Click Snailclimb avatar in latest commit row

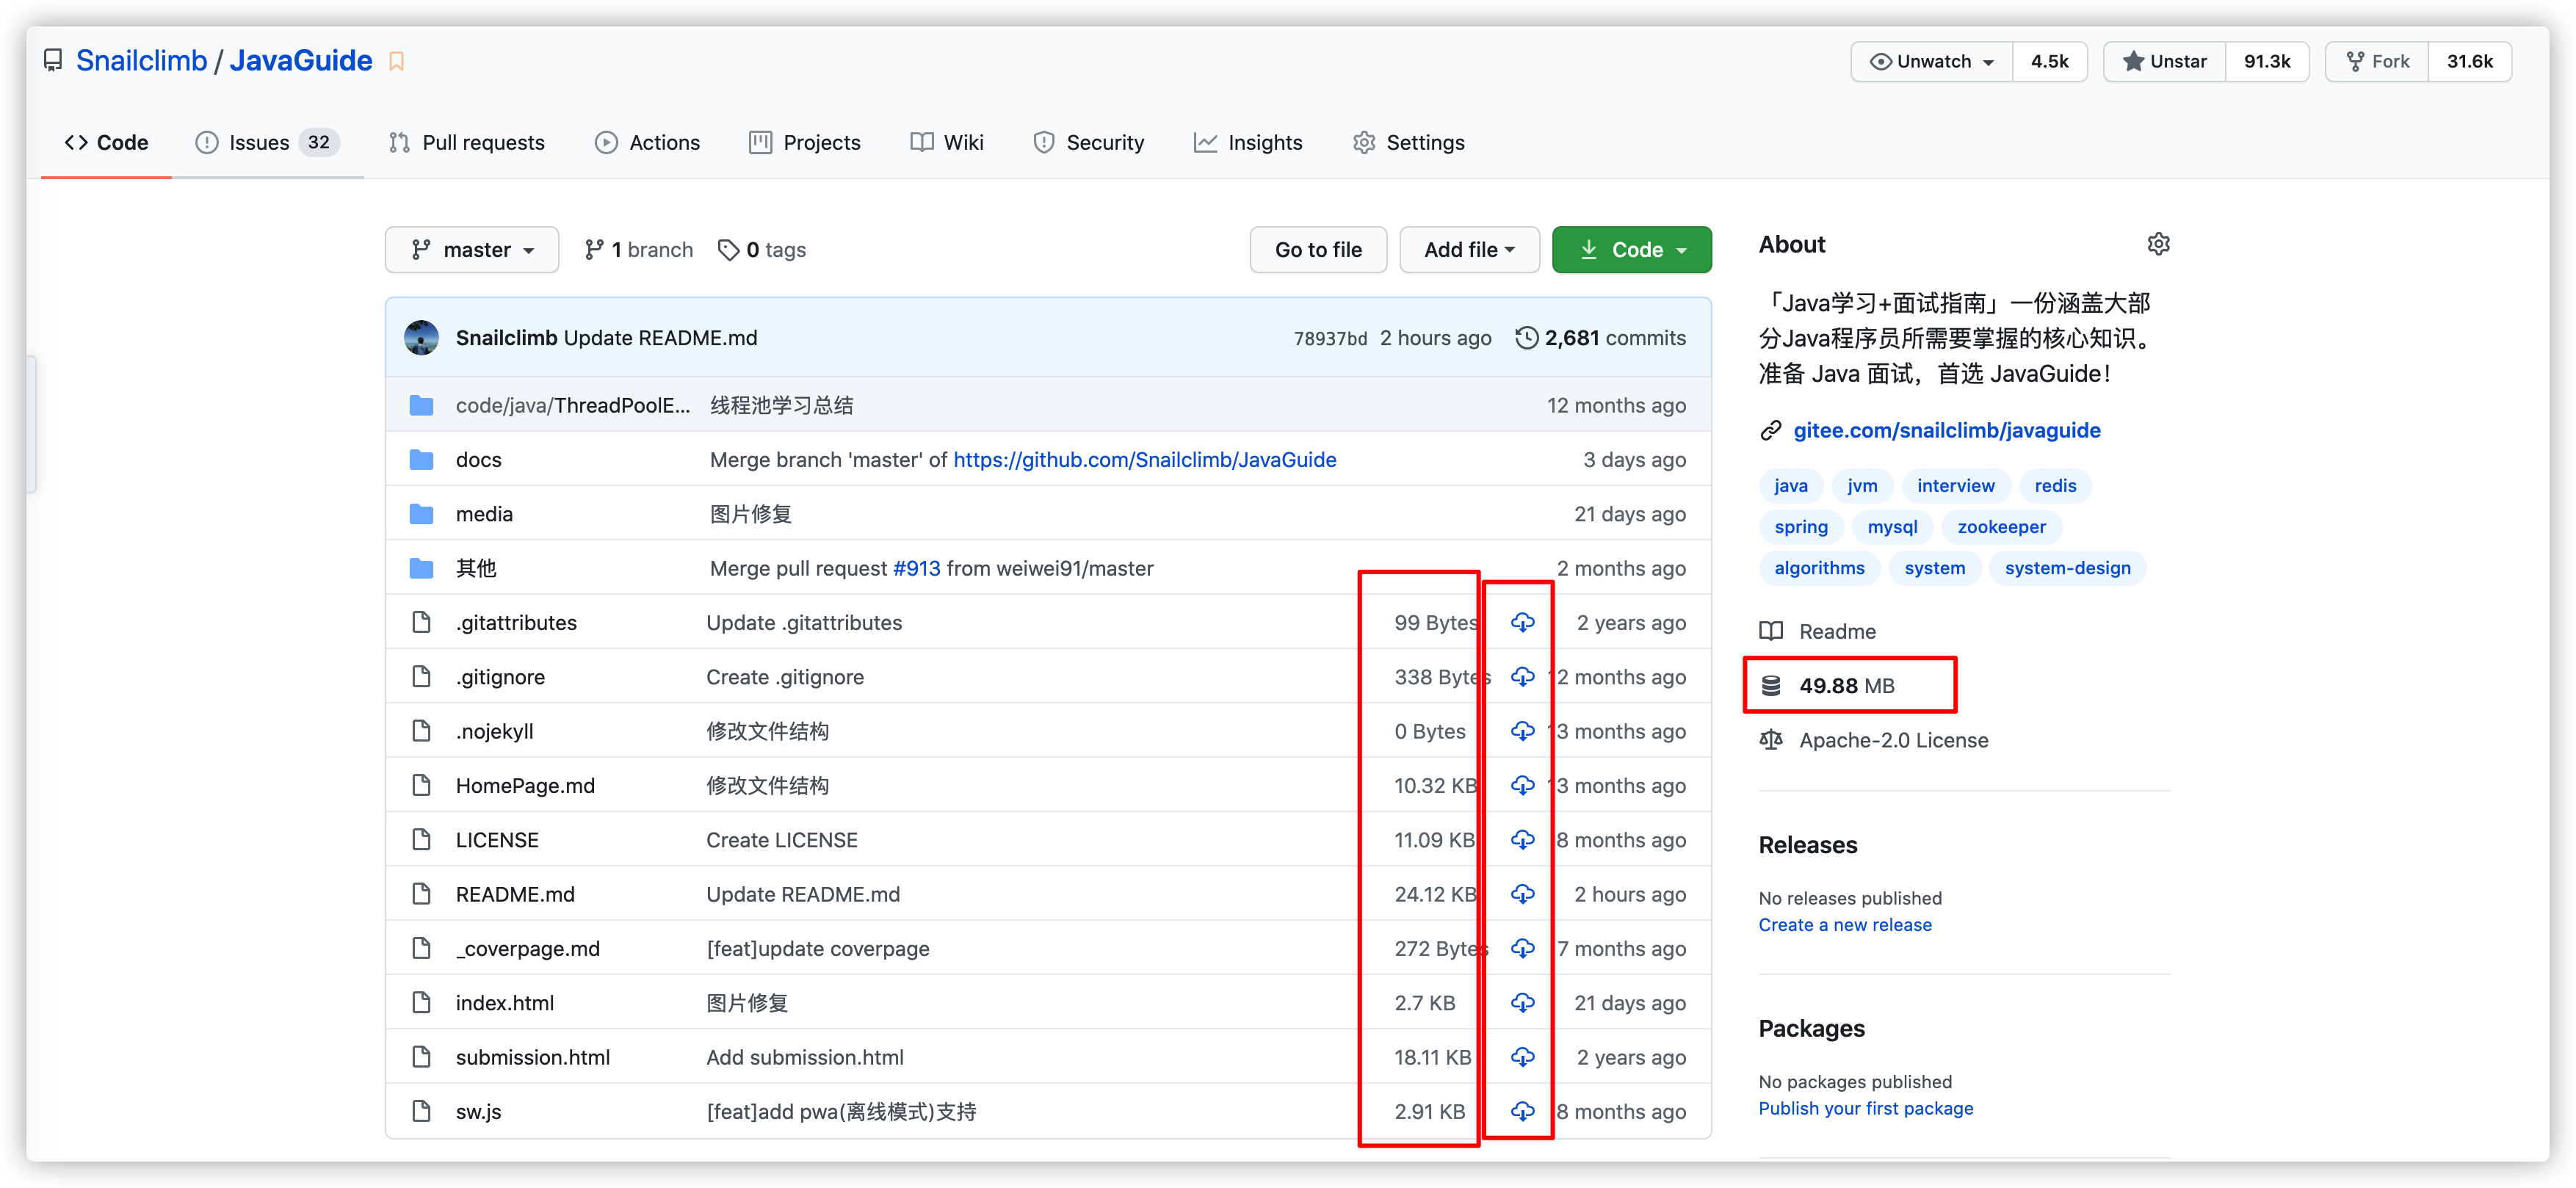pos(421,338)
